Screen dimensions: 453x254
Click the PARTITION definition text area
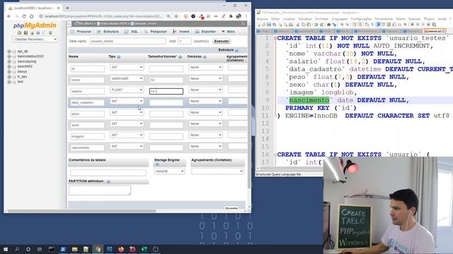[x=100, y=190]
